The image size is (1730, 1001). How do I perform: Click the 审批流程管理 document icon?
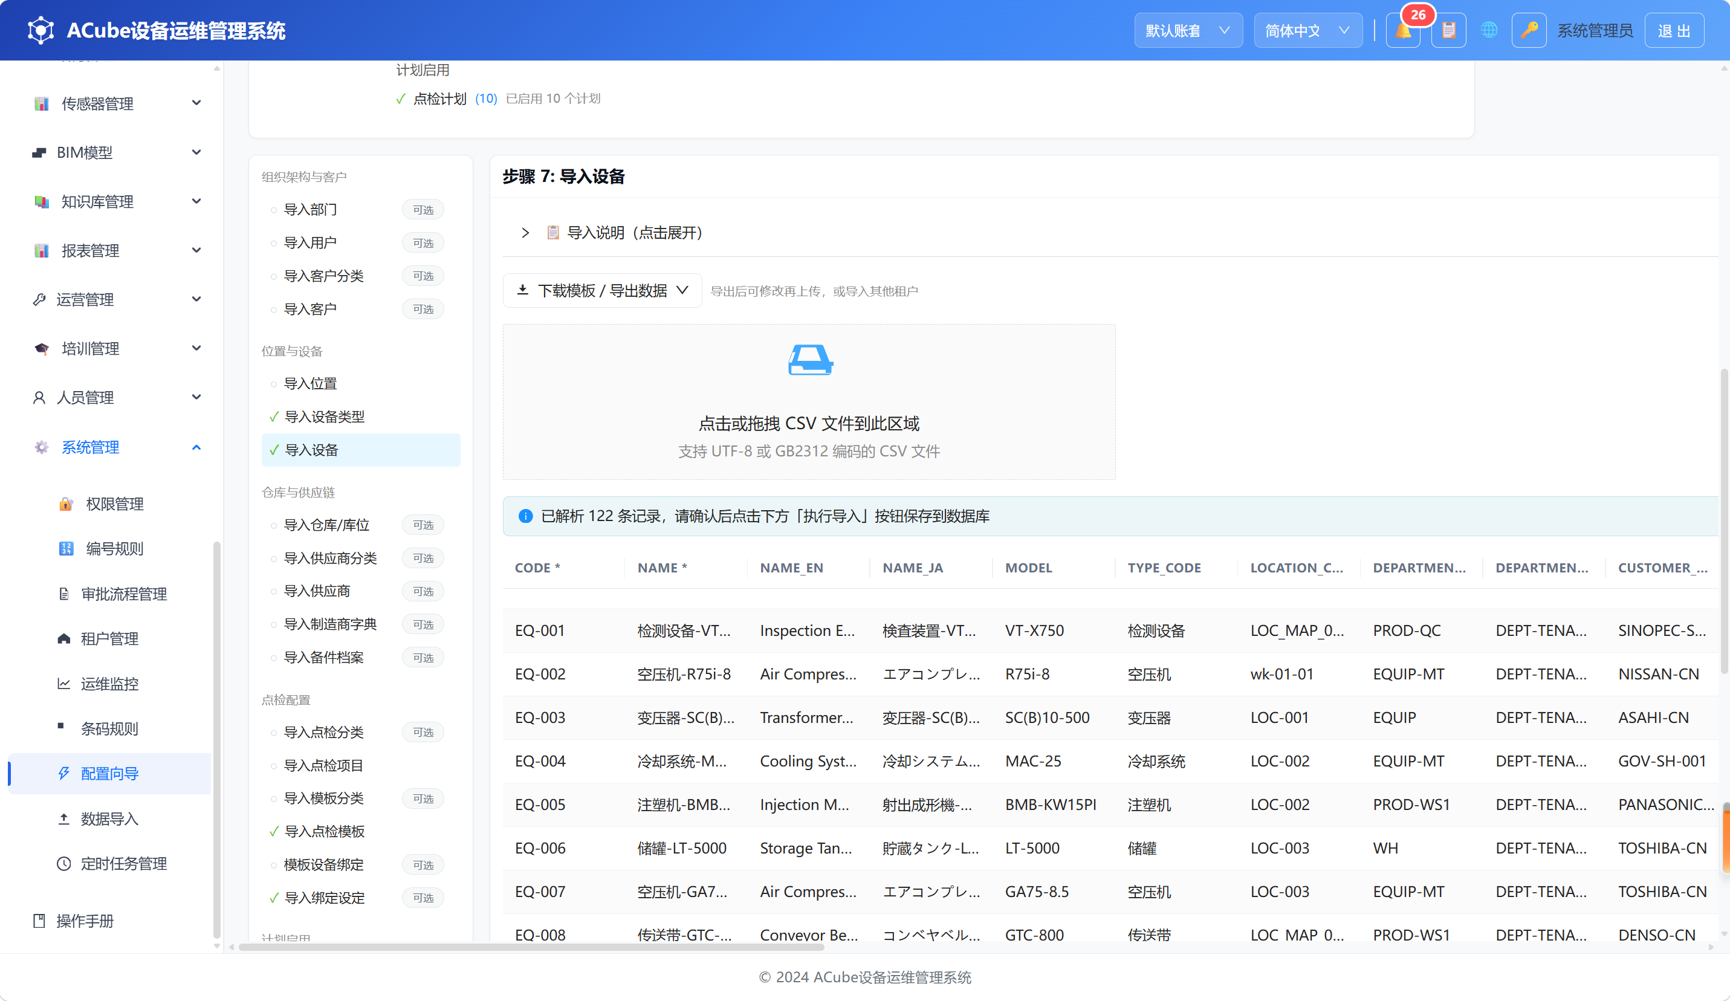coord(64,594)
